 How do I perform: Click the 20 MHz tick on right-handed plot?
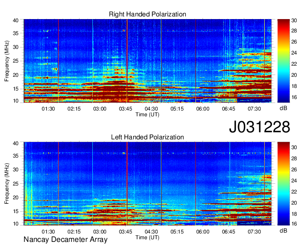tap(16, 75)
